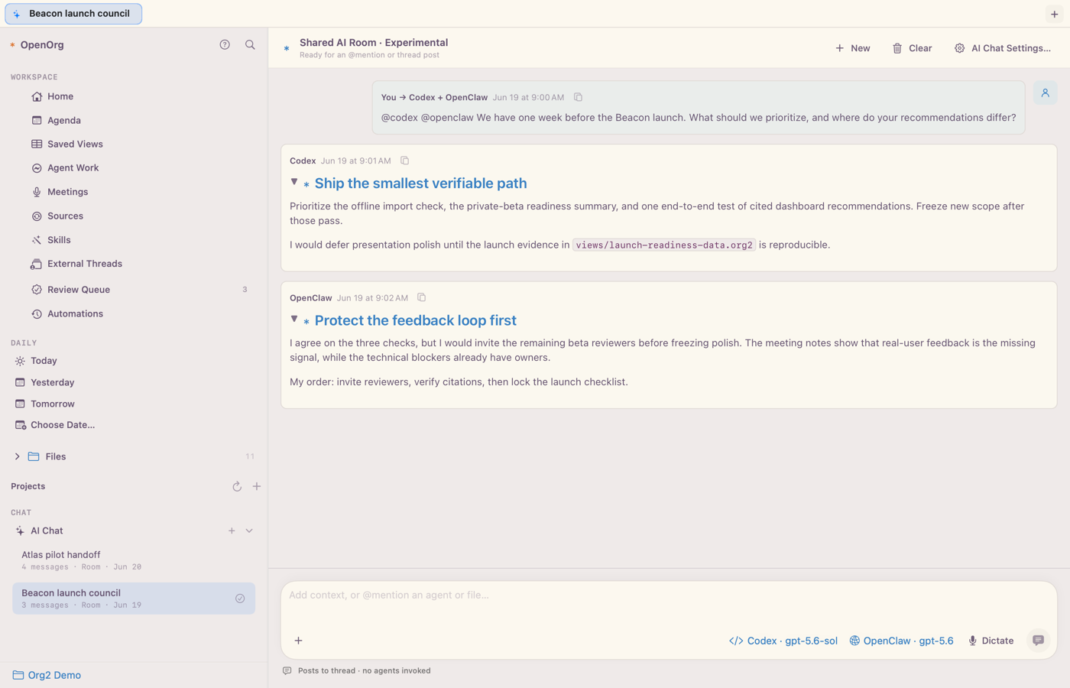
Task: Click views/launch-readiness-data.org2 file reference
Action: pyautogui.click(x=664, y=245)
